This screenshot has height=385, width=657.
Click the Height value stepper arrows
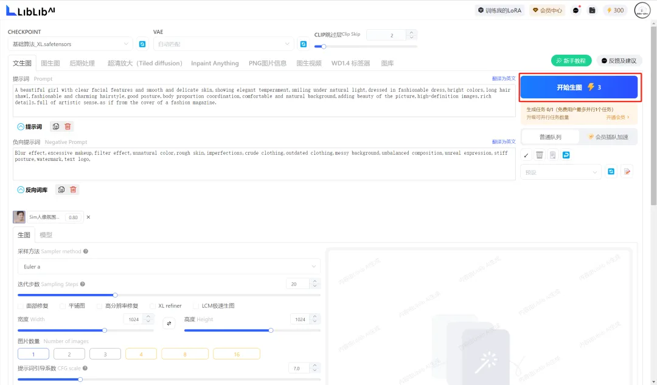tap(315, 319)
